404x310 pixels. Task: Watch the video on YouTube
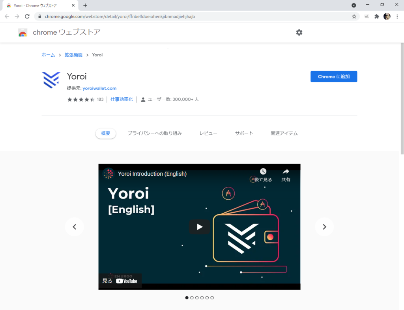(120, 281)
